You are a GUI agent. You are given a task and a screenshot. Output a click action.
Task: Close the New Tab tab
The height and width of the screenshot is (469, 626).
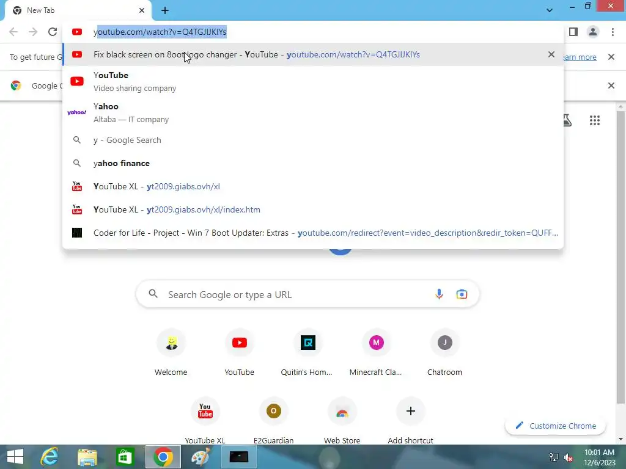(x=142, y=10)
